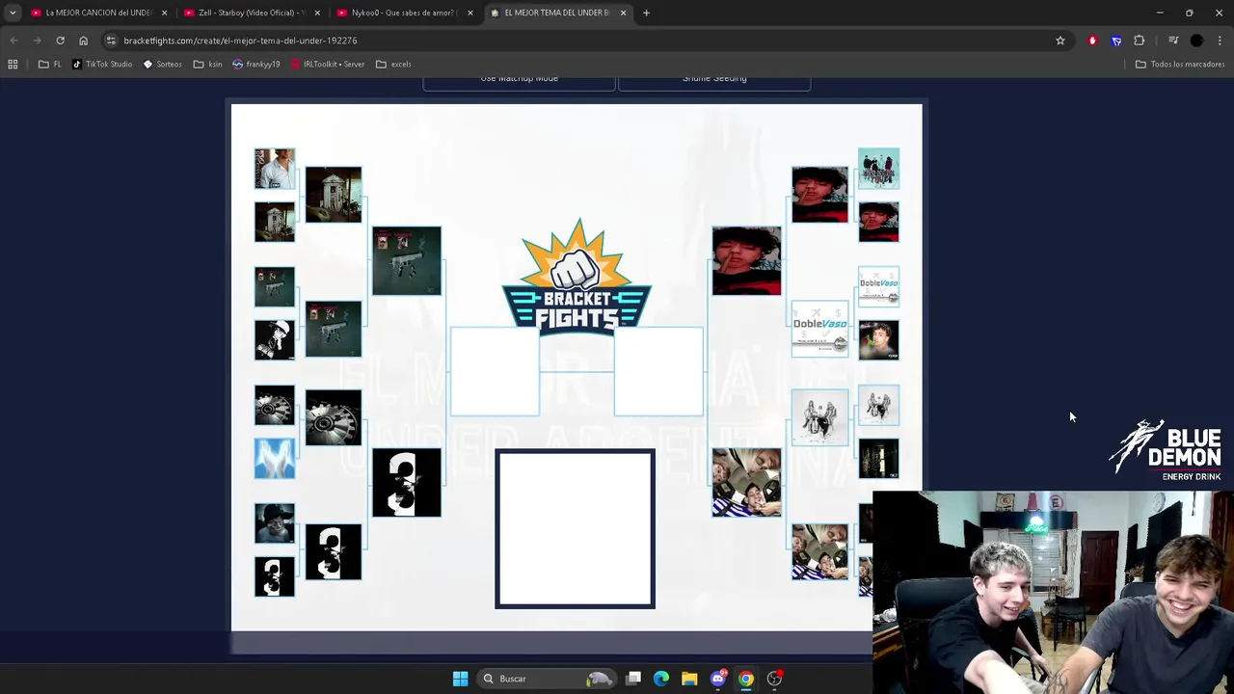
Task: Click the empty champion box
Action: pos(575,529)
